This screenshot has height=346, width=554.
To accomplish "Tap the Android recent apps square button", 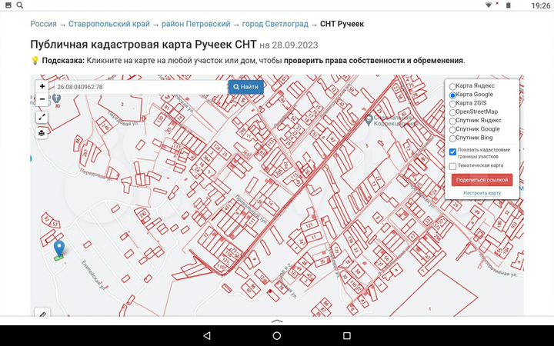I will coord(347,336).
